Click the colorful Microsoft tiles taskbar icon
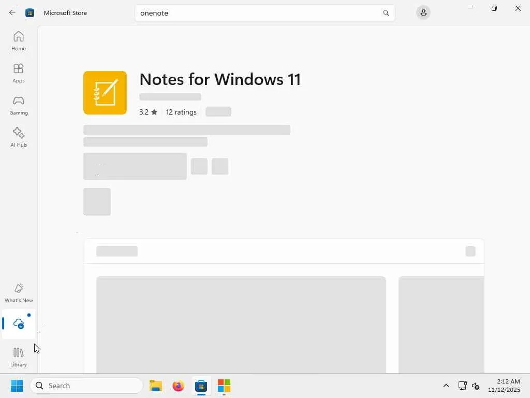Screen dimensions: 530x398 click(224, 386)
